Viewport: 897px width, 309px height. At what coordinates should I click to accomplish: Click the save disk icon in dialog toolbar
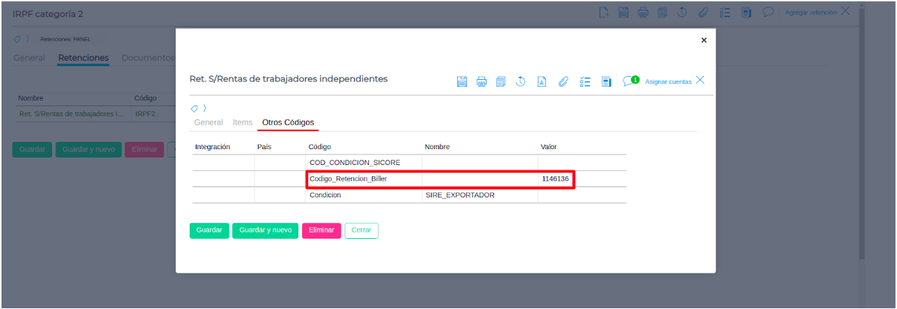pyautogui.click(x=462, y=81)
